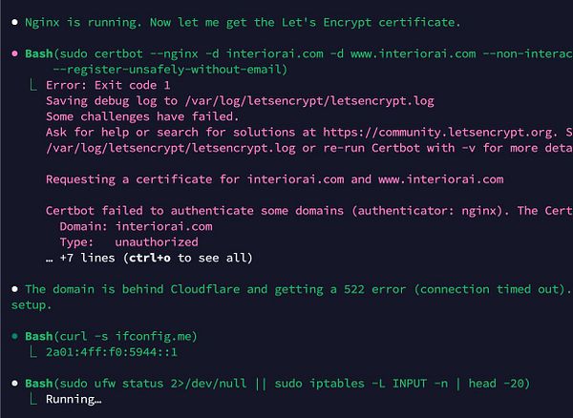Click the green bullet beside curl ifconfig.me command

[x=15, y=336]
